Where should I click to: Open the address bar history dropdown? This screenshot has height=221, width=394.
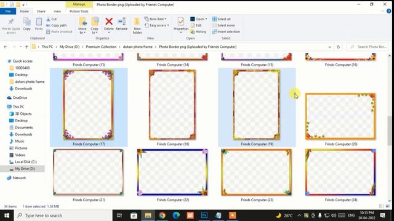[330, 47]
